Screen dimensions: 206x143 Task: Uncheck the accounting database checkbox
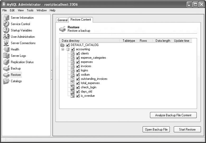coord(73,49)
